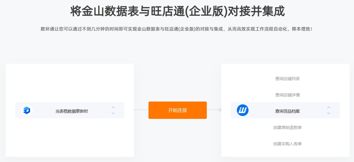Click down chevron beside 当表格数据更新时
Image resolution: width=354 pixels, height=162 pixels.
113,113
